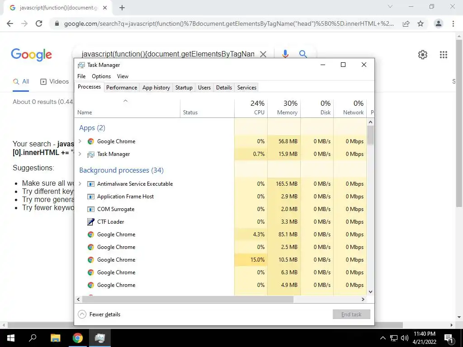The height and width of the screenshot is (347, 463).
Task: Select the Processes tab
Action: [89, 87]
